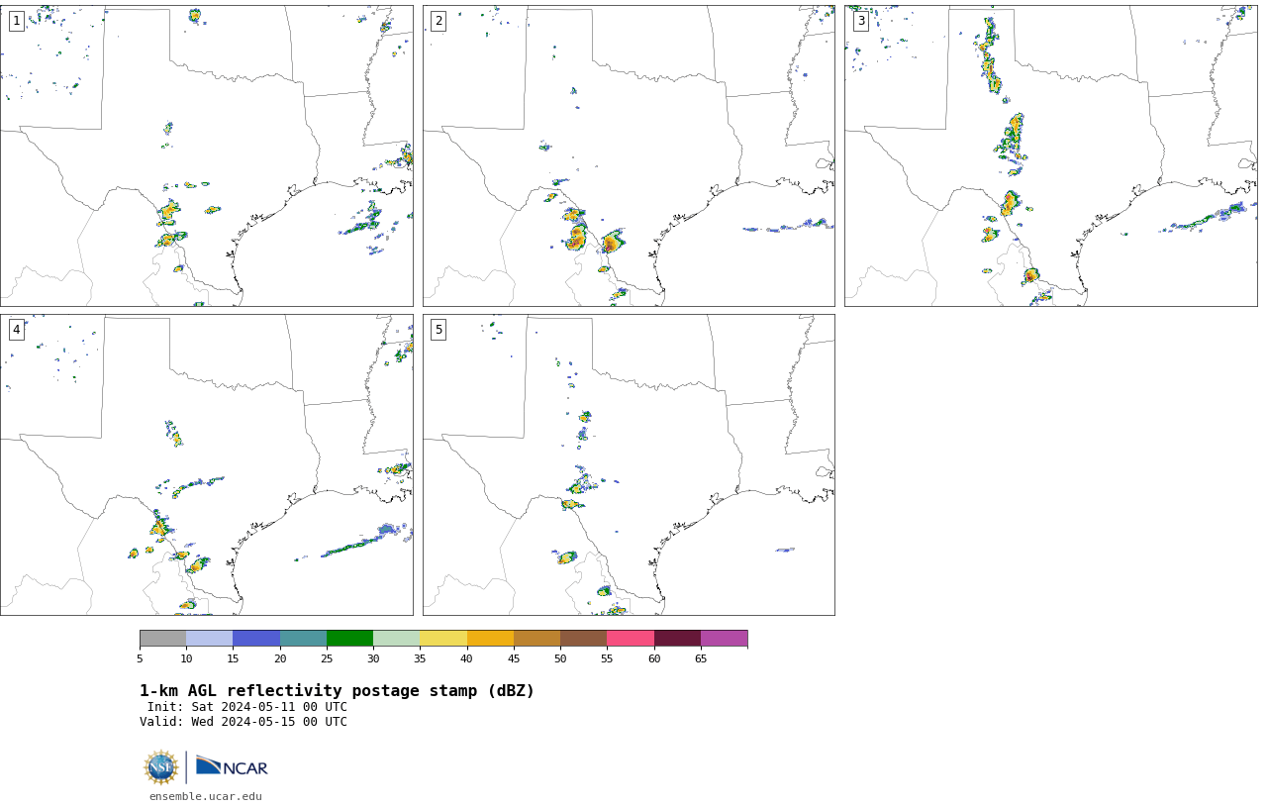The width and height of the screenshot is (1267, 807).
Task: Click the tan-brown 45-50 dBZ swatch
Action: click(x=536, y=638)
